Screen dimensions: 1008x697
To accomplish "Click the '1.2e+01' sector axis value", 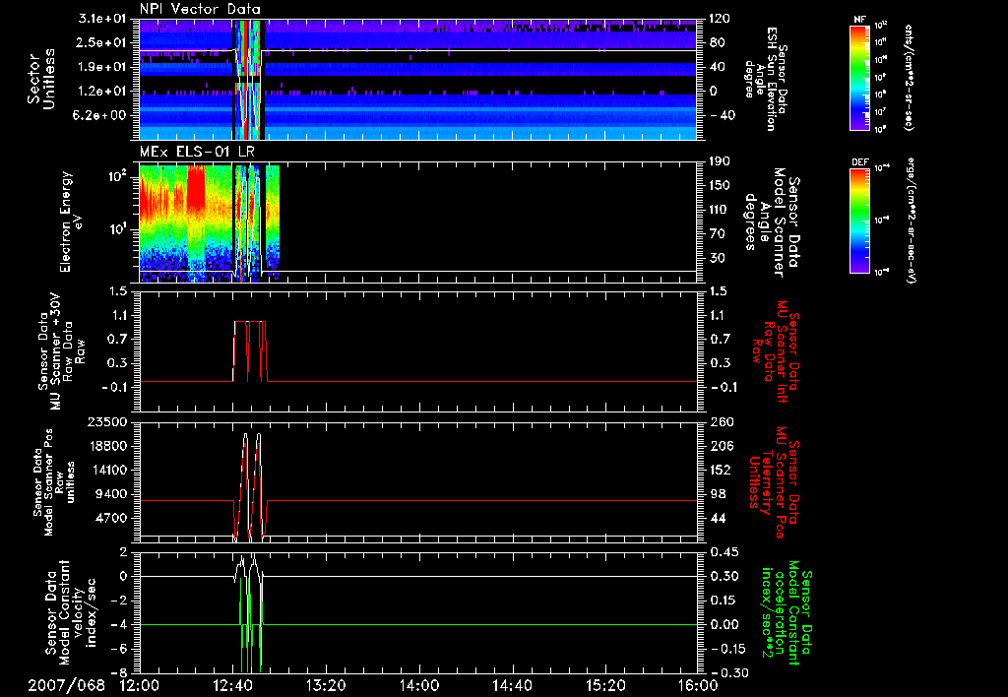I will (x=102, y=92).
